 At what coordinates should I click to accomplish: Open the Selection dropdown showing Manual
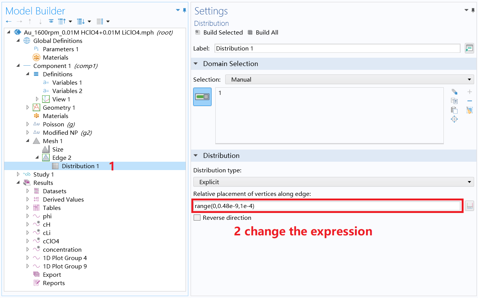pos(470,79)
